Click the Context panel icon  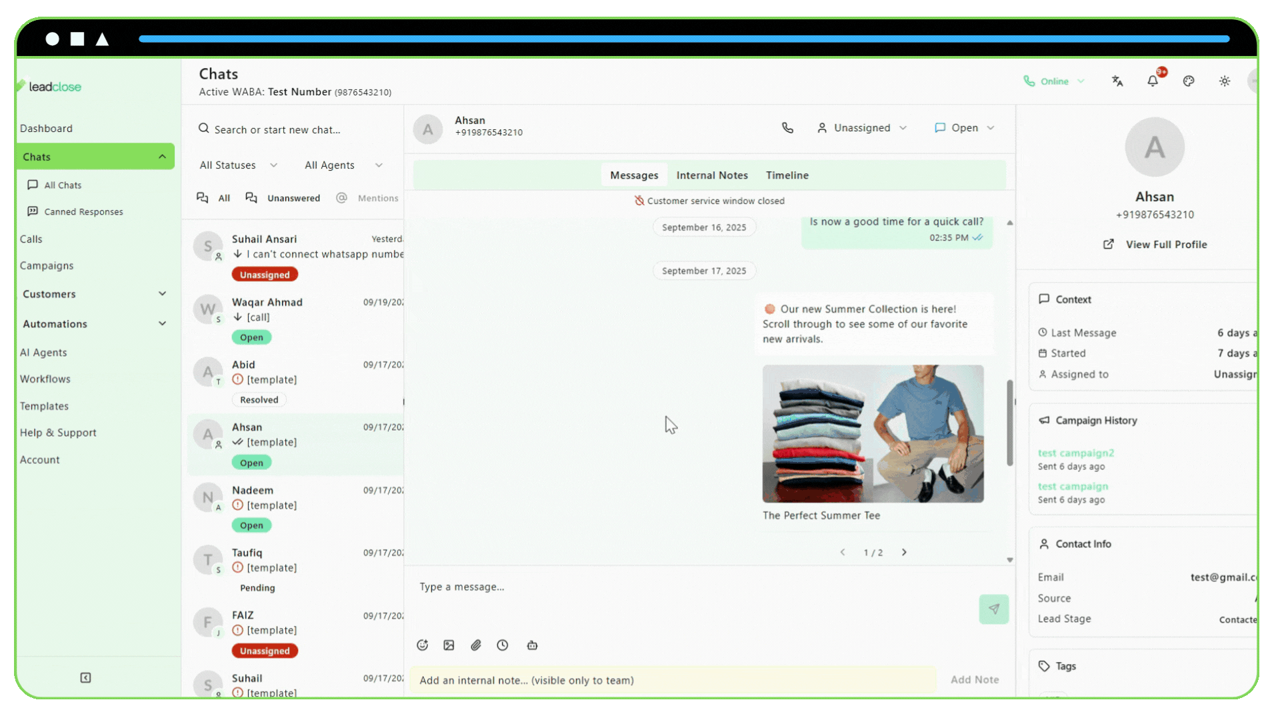click(x=1044, y=299)
